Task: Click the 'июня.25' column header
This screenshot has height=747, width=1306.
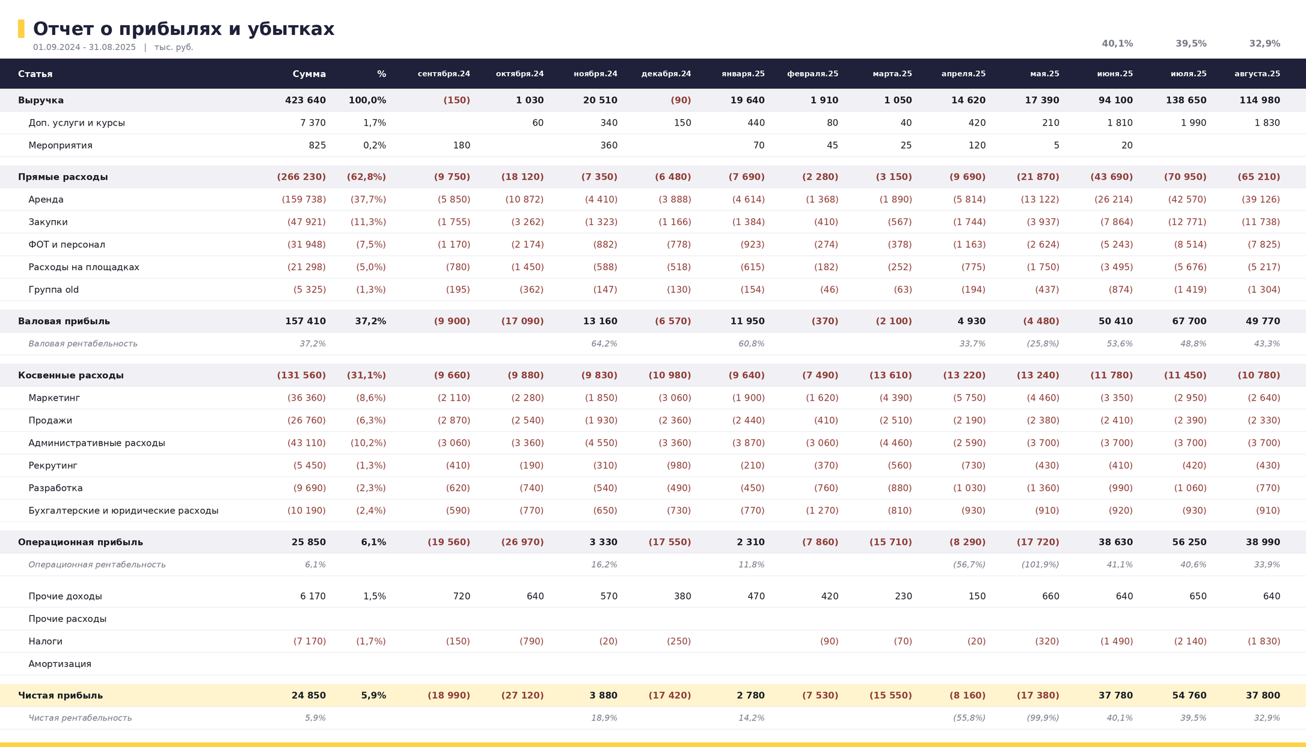Action: click(1115, 74)
